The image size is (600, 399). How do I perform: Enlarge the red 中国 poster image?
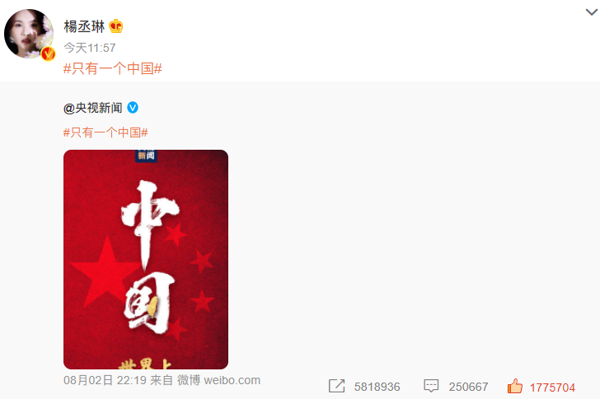point(146,259)
